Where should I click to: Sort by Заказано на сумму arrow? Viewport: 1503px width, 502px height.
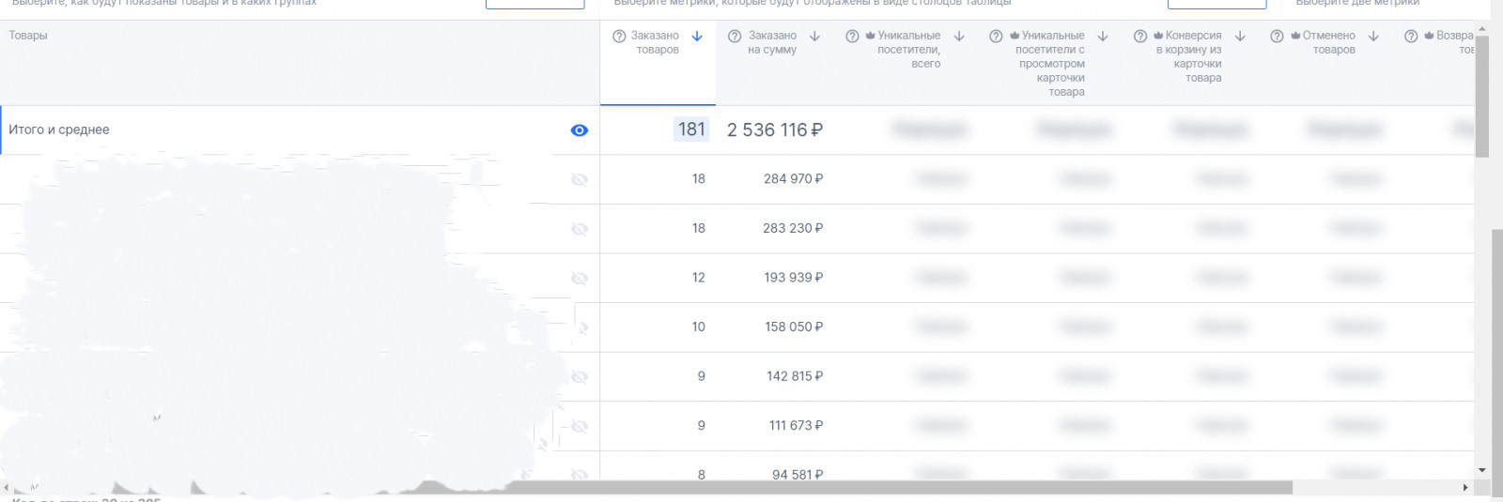(814, 37)
